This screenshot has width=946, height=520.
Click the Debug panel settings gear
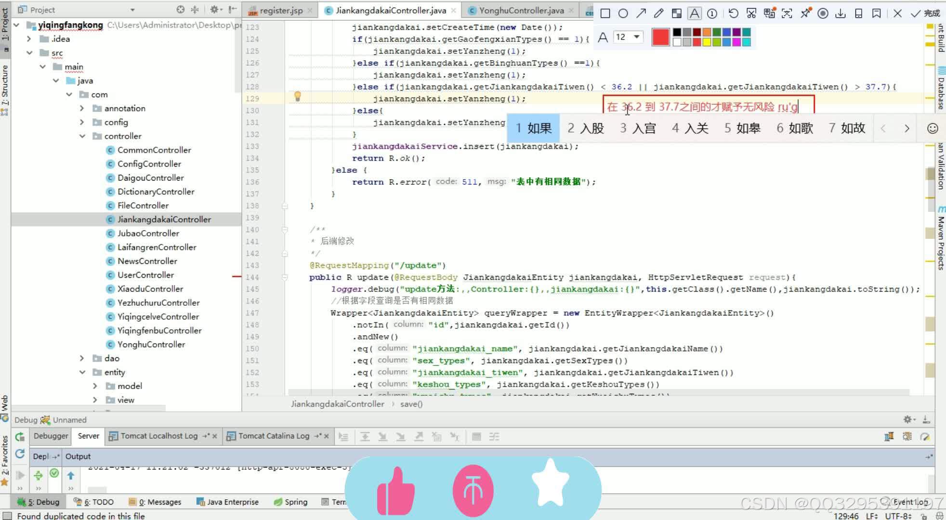click(908, 419)
